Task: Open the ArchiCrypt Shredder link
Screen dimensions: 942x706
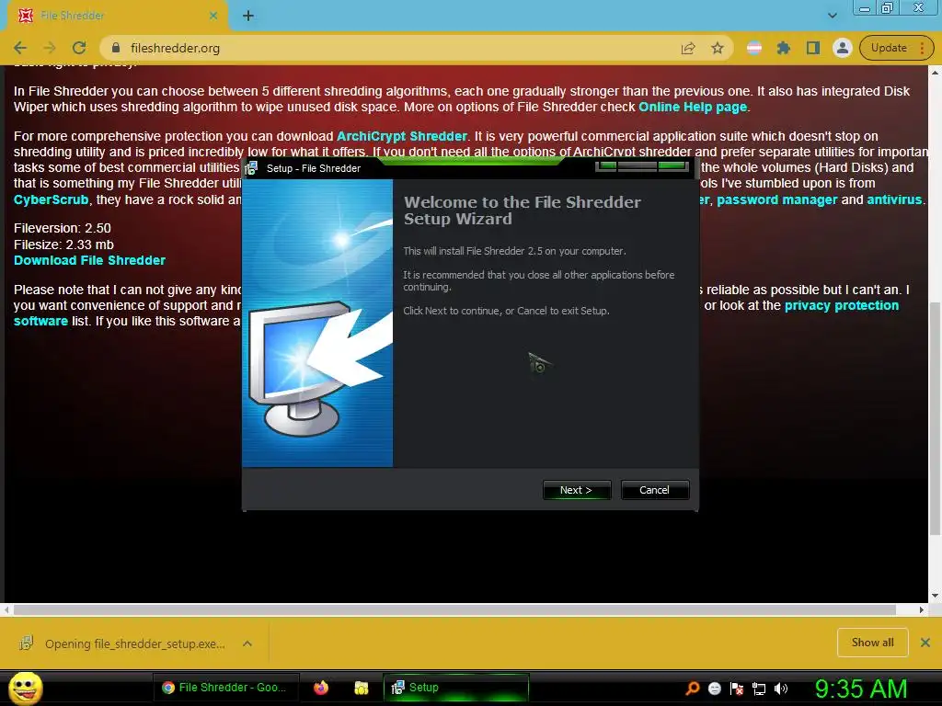Action: click(x=401, y=136)
